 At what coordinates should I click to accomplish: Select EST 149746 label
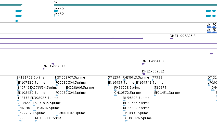click(x=23, y=88)
